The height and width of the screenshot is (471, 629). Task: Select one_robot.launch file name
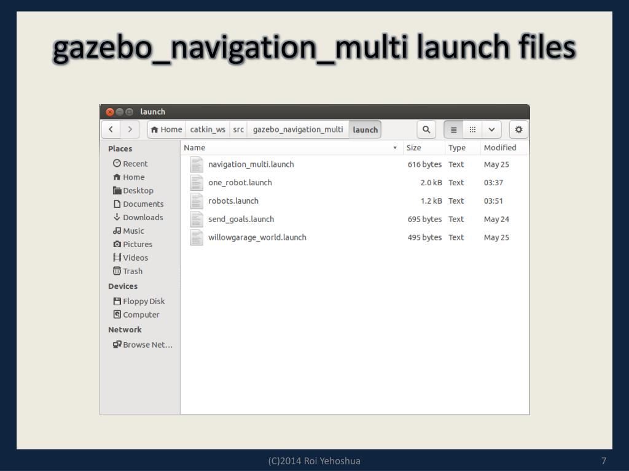(x=240, y=183)
